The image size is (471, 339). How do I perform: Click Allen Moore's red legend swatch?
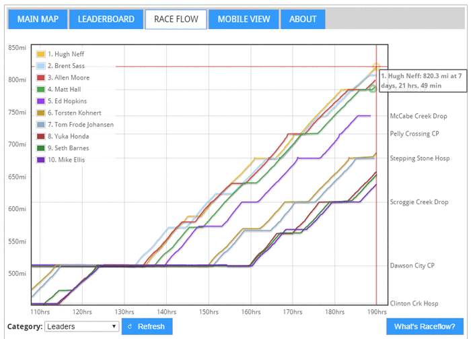tap(41, 78)
